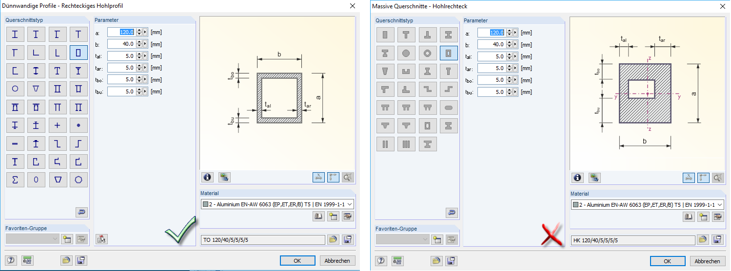Viewport: 731px width, 271px height.
Task: Click tool icon at bottom of thin-walled Parameter panel
Action: tap(101, 238)
